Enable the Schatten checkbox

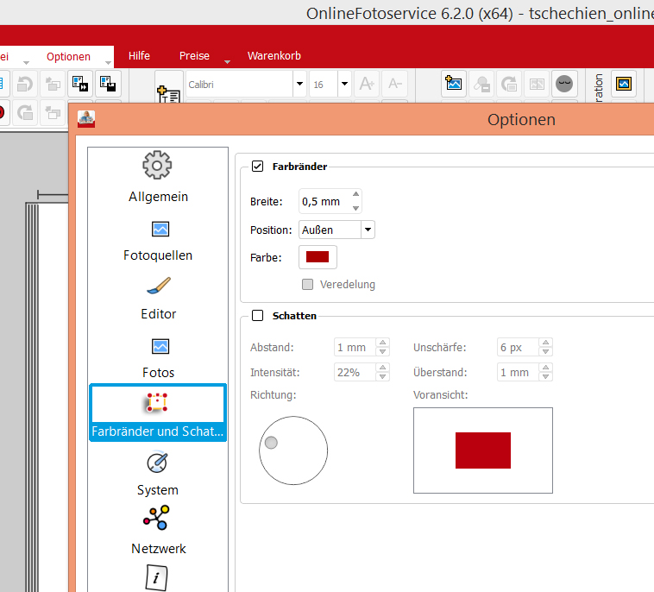coord(257,316)
